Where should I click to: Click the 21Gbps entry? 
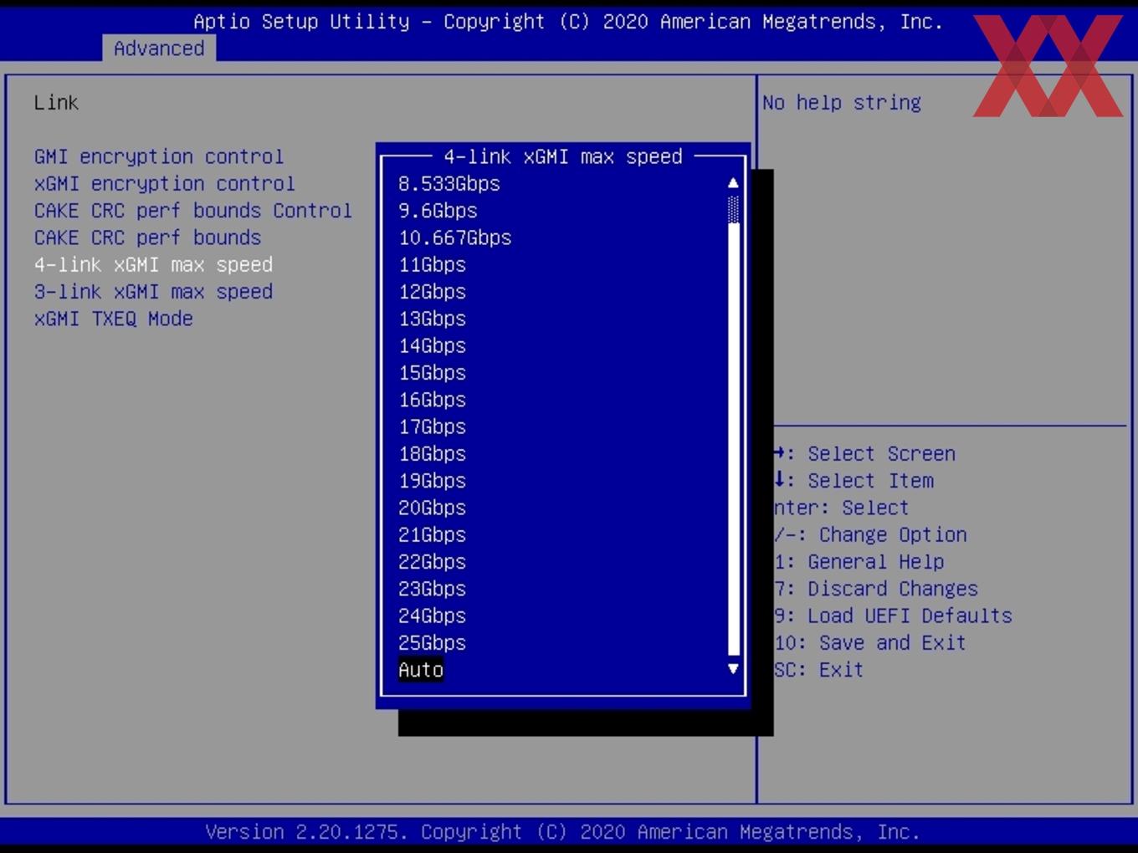[x=432, y=534]
